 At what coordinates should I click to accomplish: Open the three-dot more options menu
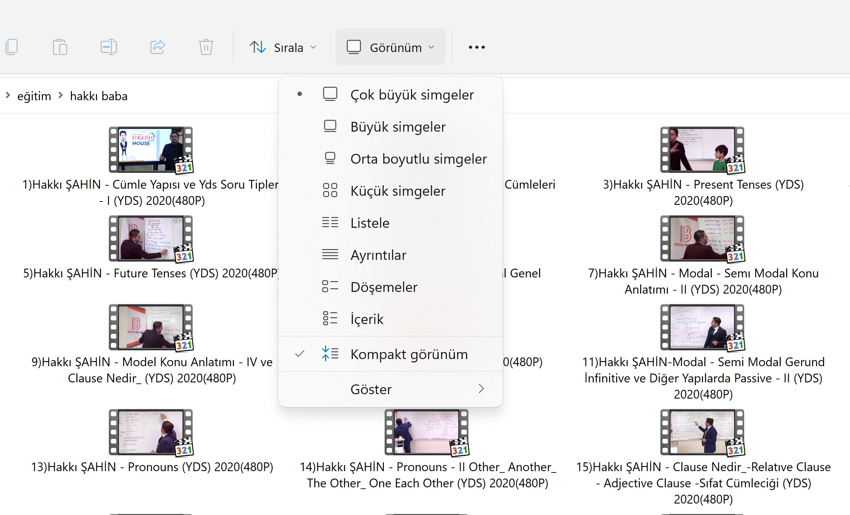tap(477, 47)
